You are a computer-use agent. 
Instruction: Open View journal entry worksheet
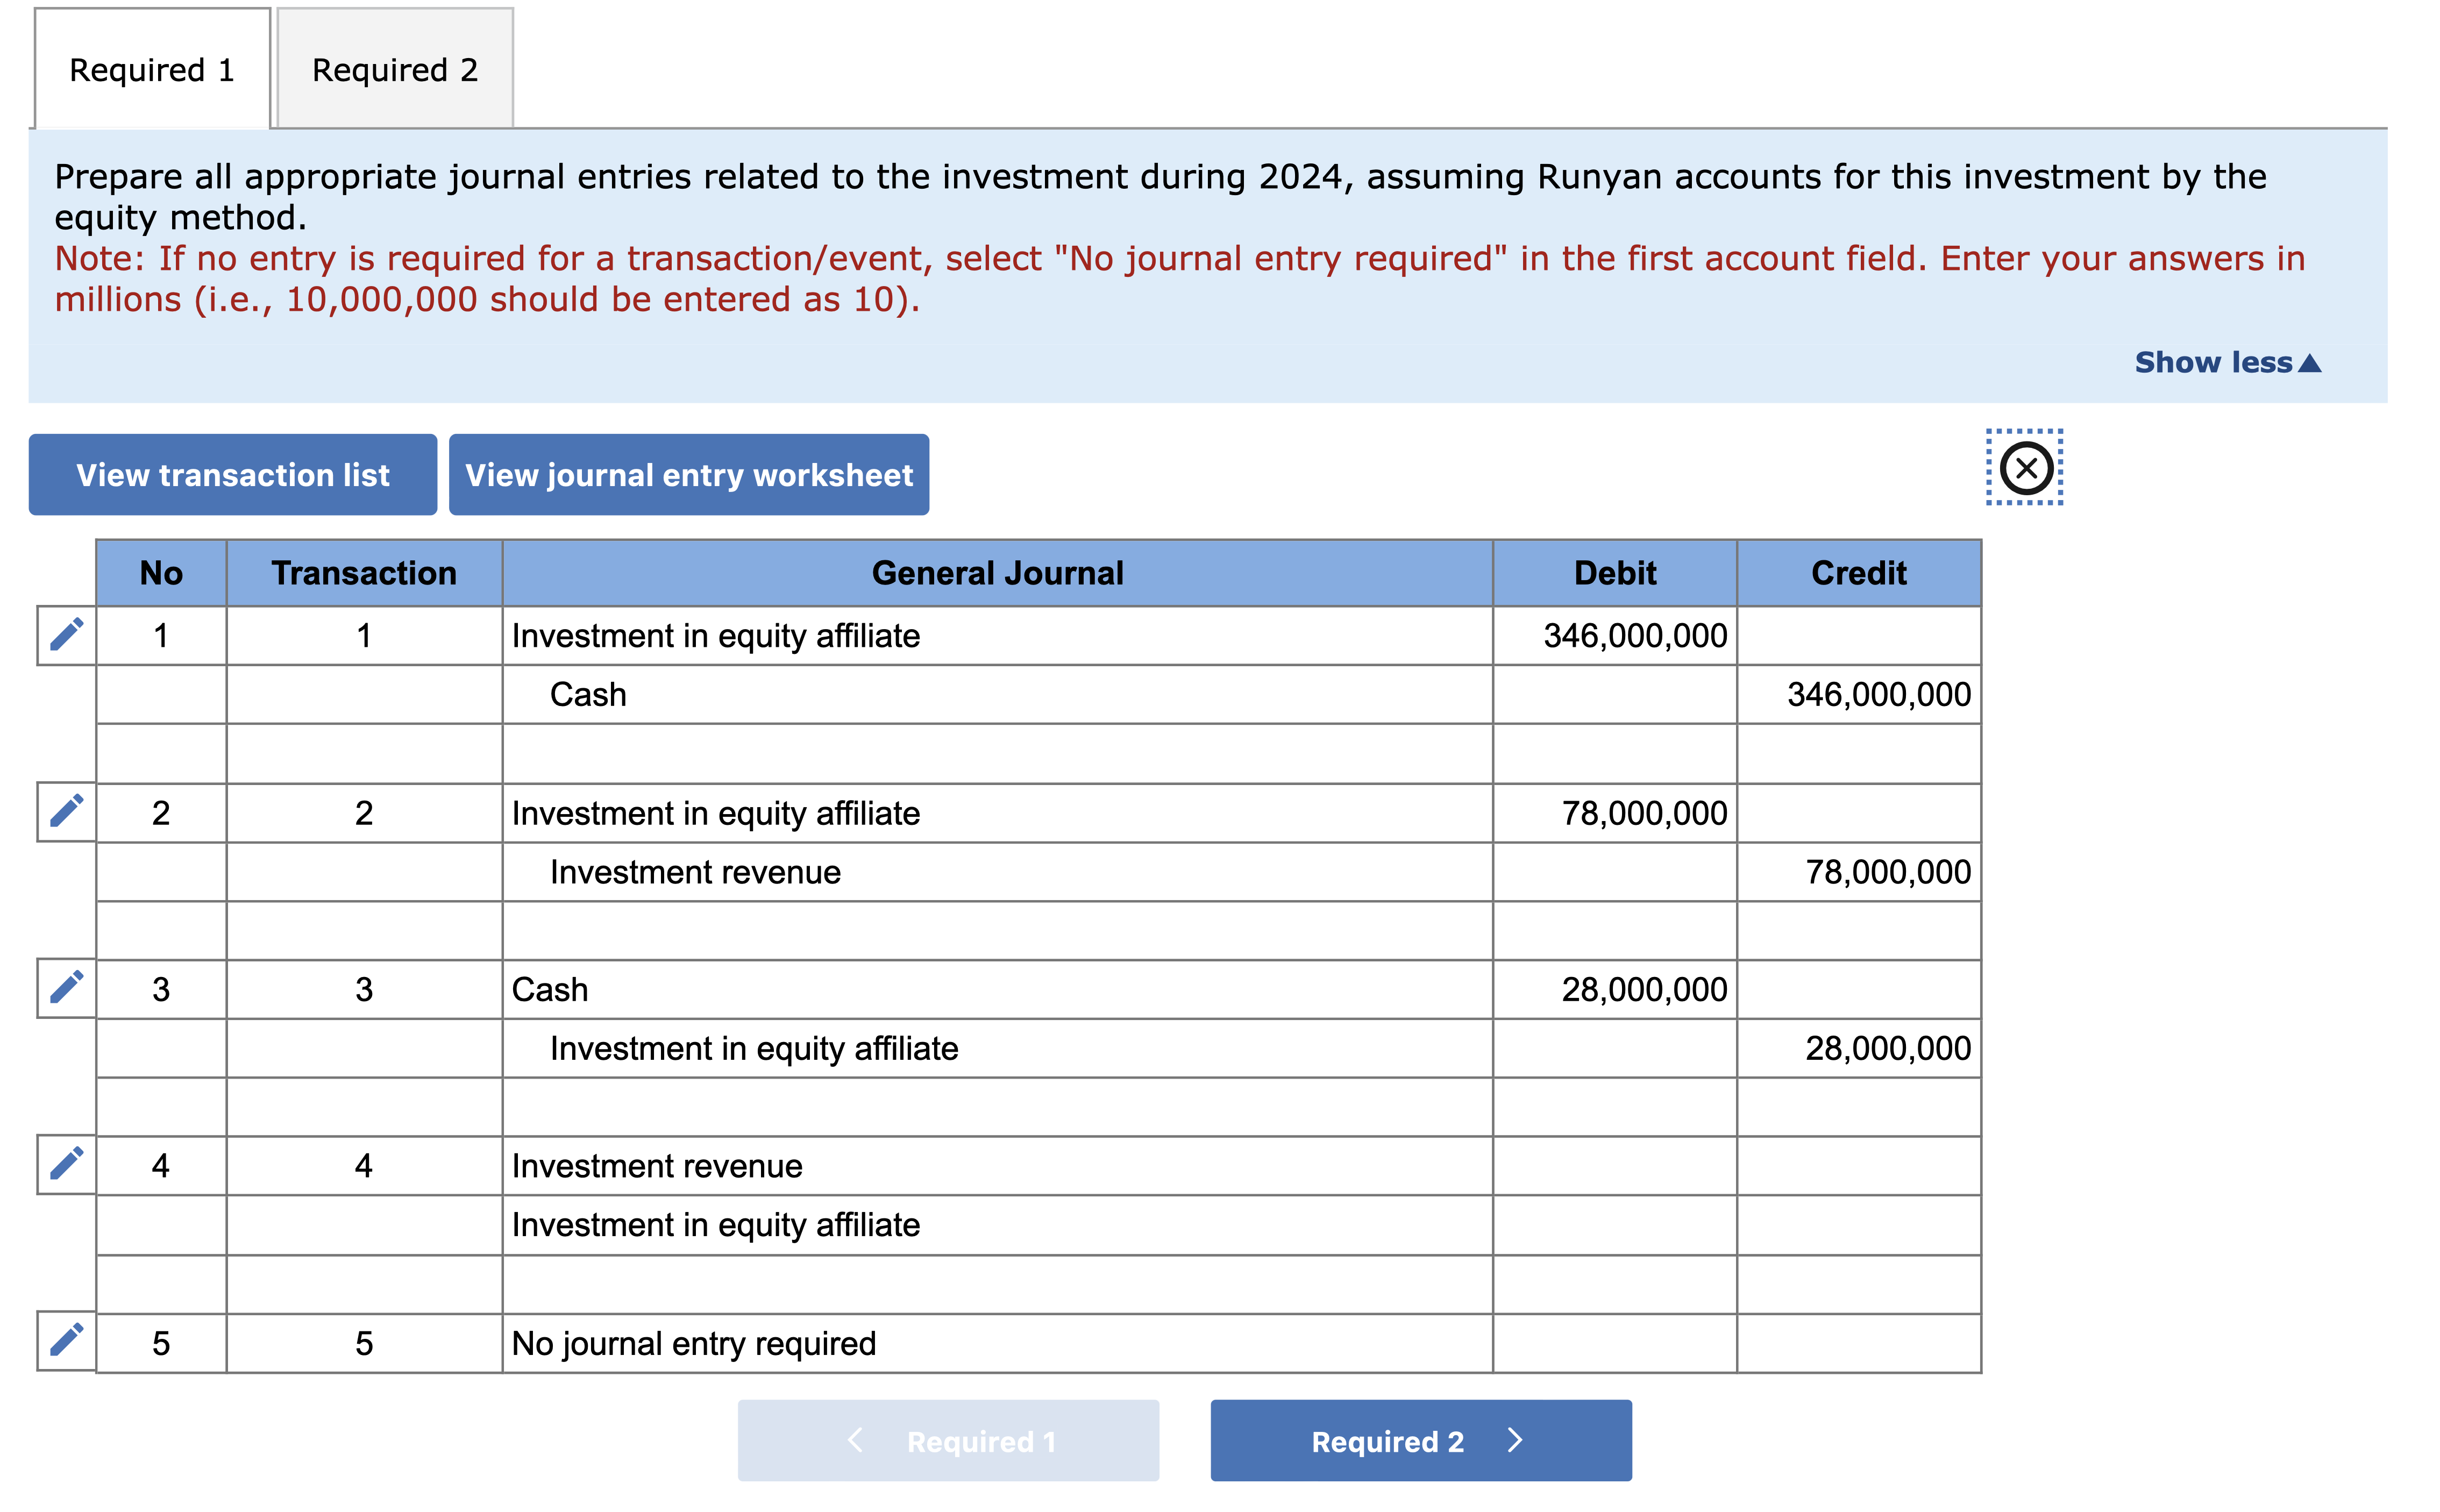tap(689, 475)
